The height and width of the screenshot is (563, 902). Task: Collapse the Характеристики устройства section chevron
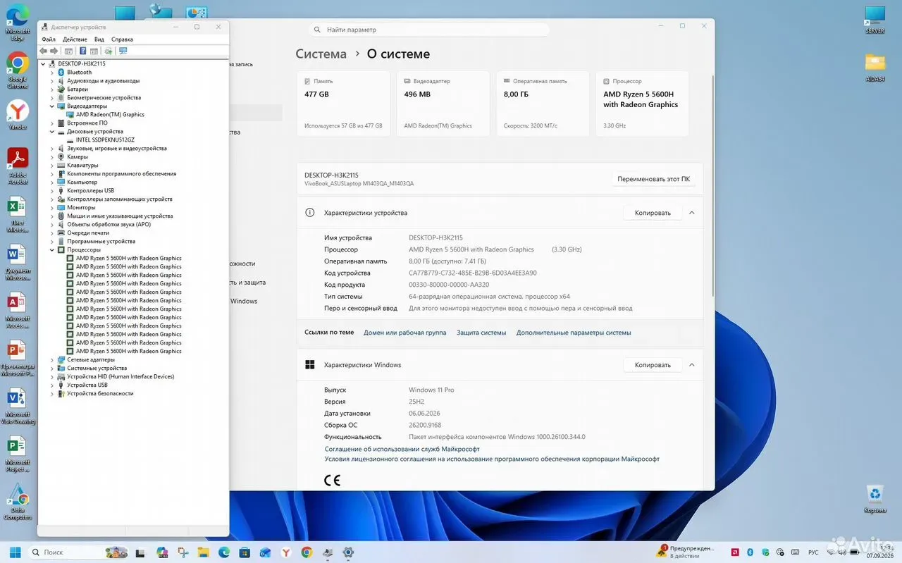[691, 213]
